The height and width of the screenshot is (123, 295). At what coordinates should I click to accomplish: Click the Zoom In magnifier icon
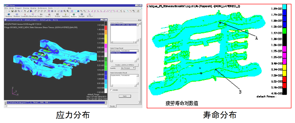(x=64, y=11)
